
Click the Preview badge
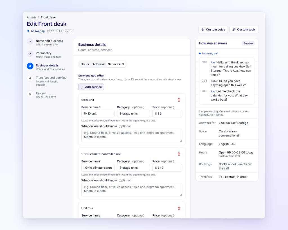coord(248,43)
